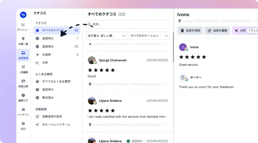Click the blue app logo icon
Image resolution: width=258 pixels, height=143 pixels.
click(x=23, y=15)
